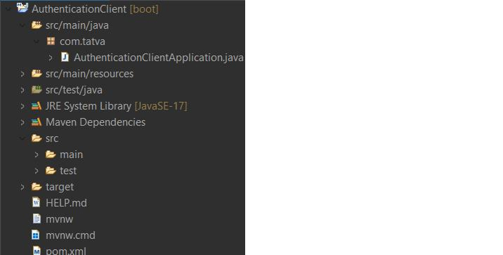Click the AuthenticationClientApplication.java file icon
Viewport: 503px width, 255px height.
pyautogui.click(x=65, y=57)
